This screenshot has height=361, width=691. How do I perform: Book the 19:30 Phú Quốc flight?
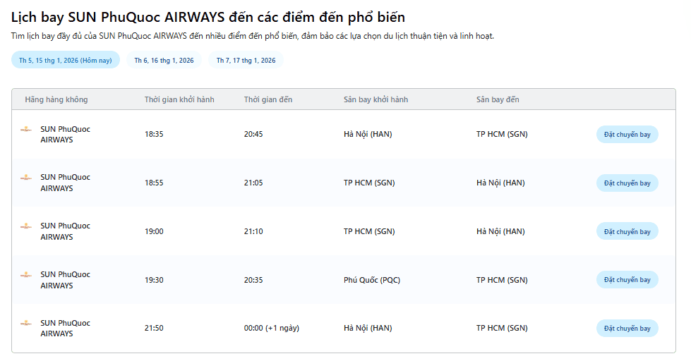[x=627, y=280]
